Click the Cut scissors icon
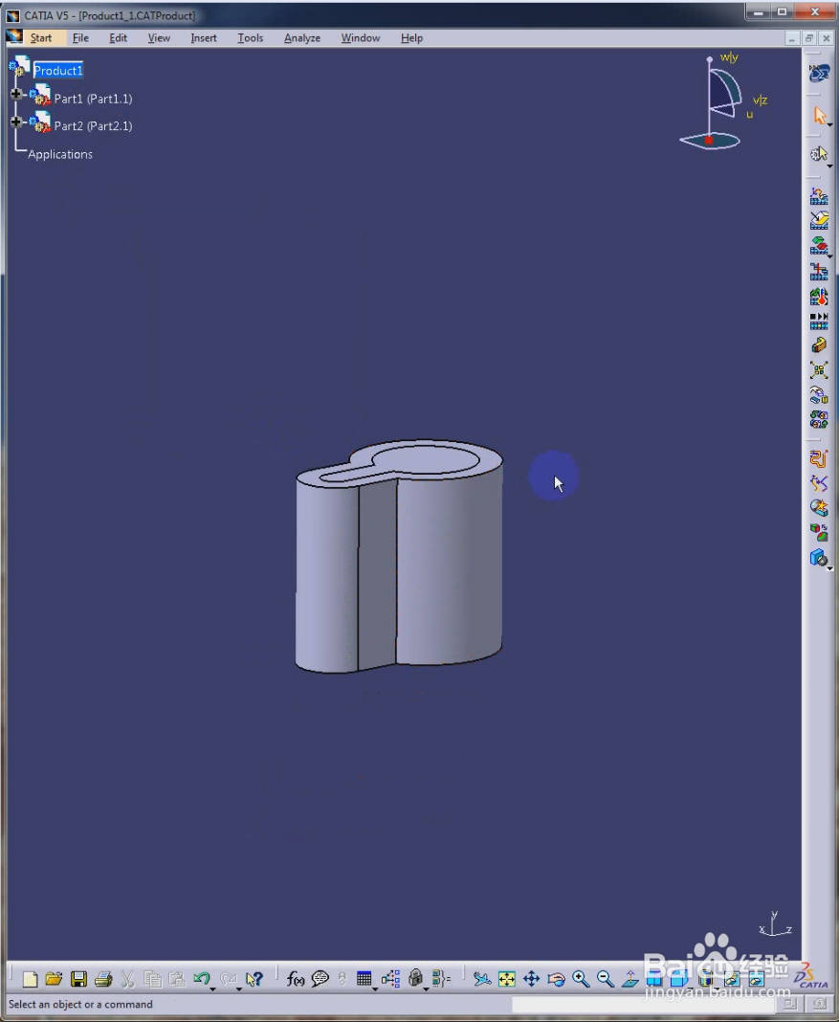 click(127, 978)
